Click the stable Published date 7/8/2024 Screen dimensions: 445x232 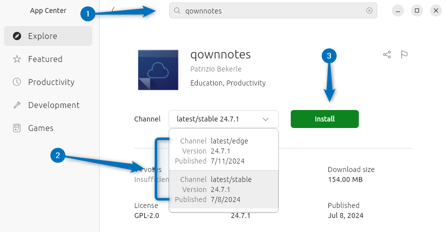(x=226, y=199)
